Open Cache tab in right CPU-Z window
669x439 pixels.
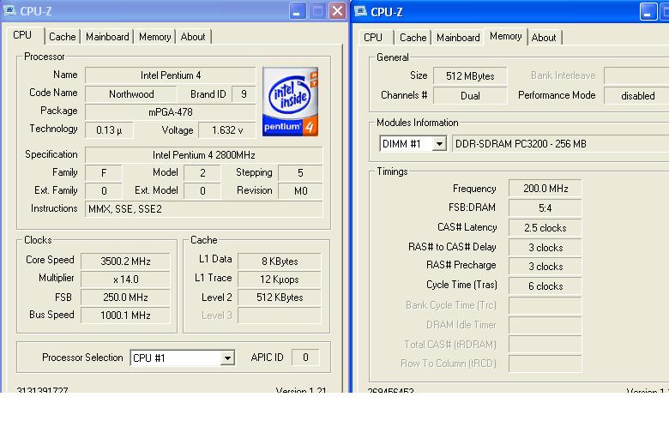click(x=413, y=38)
